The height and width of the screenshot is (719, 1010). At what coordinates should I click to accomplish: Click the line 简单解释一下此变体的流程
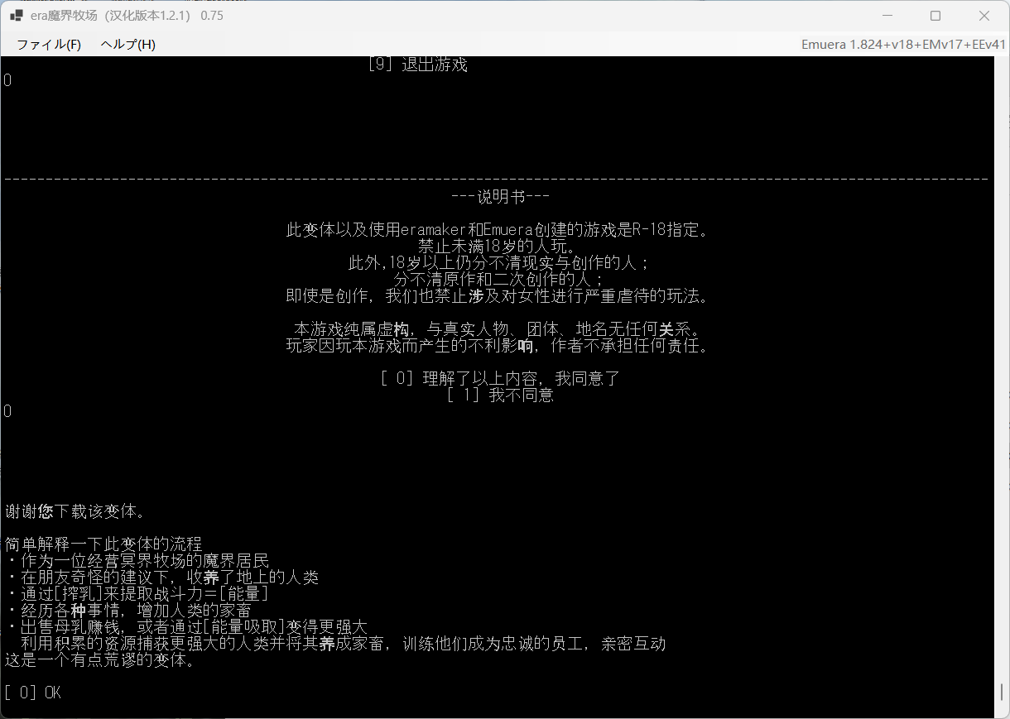click(103, 544)
